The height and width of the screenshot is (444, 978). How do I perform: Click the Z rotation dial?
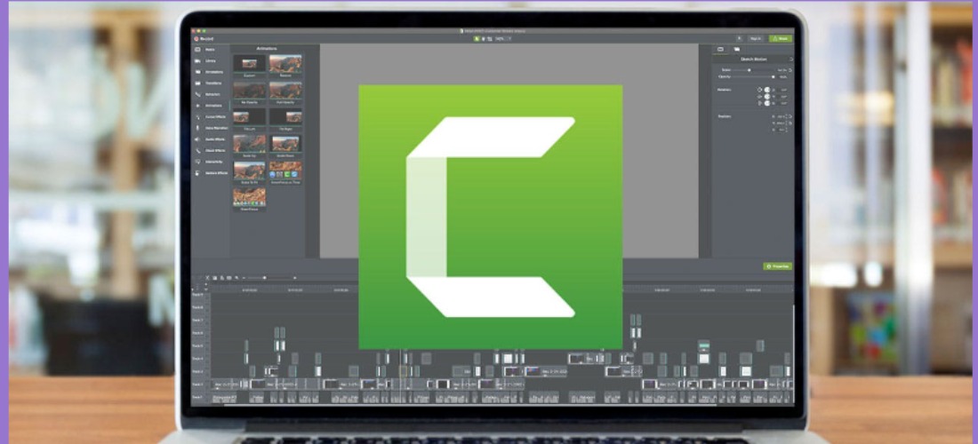point(766,90)
